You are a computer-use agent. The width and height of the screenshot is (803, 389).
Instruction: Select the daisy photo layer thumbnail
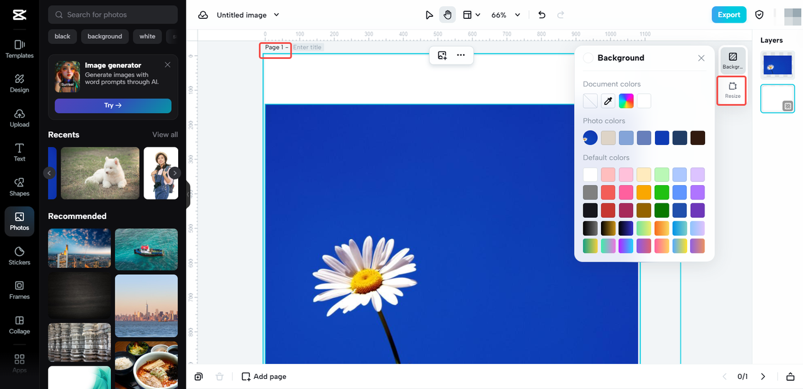click(777, 65)
